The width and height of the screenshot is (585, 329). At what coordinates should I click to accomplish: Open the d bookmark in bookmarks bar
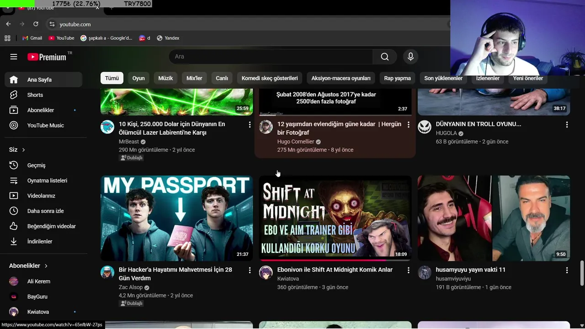pyautogui.click(x=144, y=38)
